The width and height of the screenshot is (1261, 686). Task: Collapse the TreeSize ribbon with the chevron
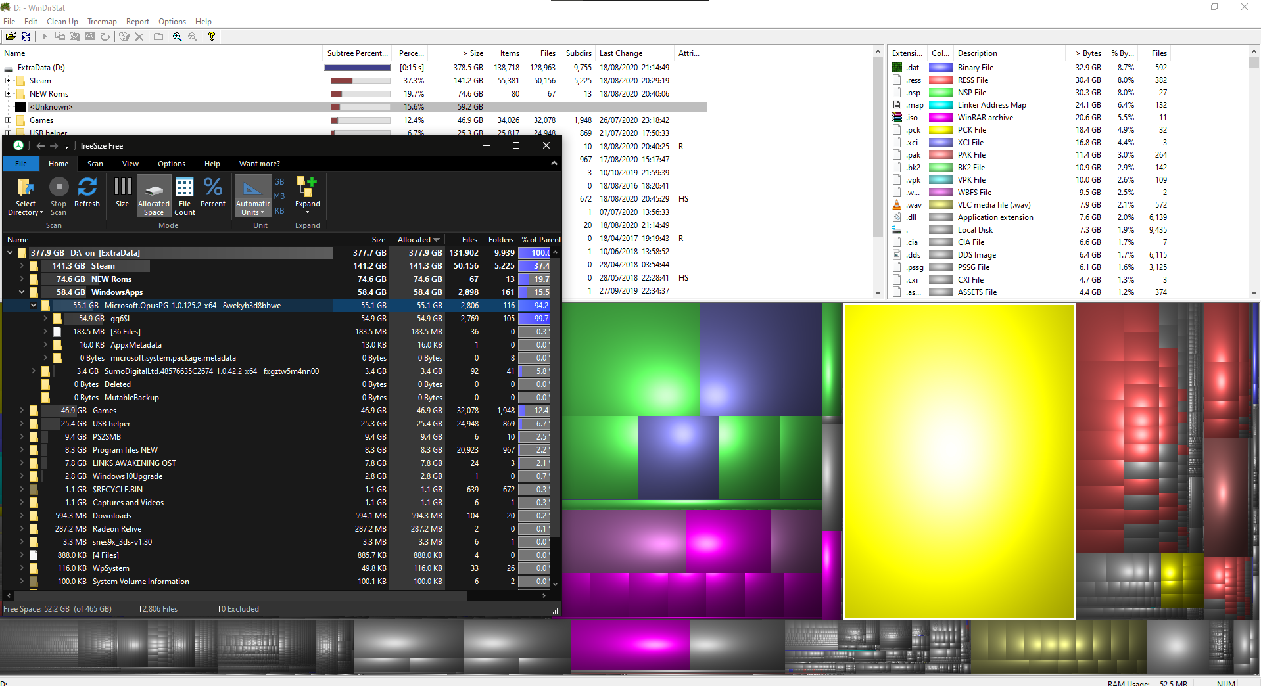click(554, 164)
